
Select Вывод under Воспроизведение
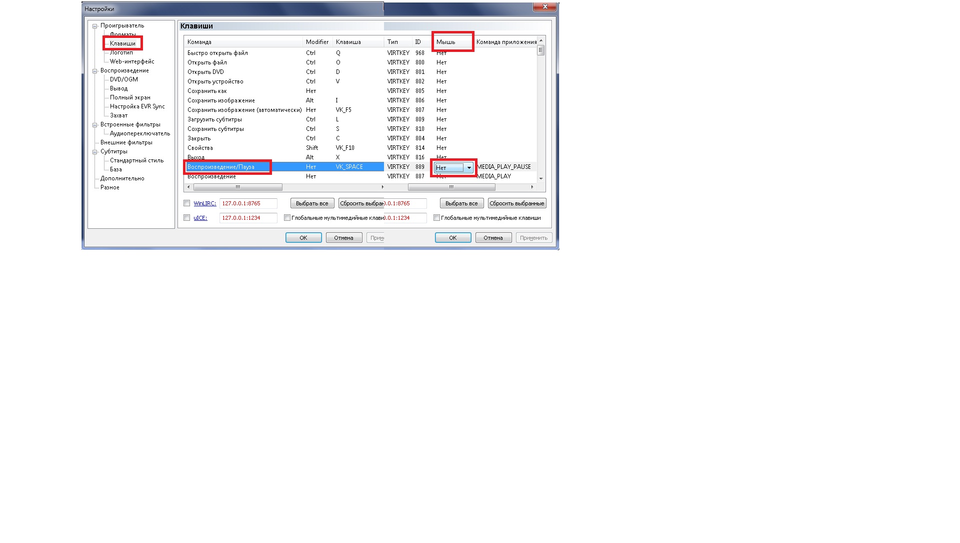pos(119,88)
